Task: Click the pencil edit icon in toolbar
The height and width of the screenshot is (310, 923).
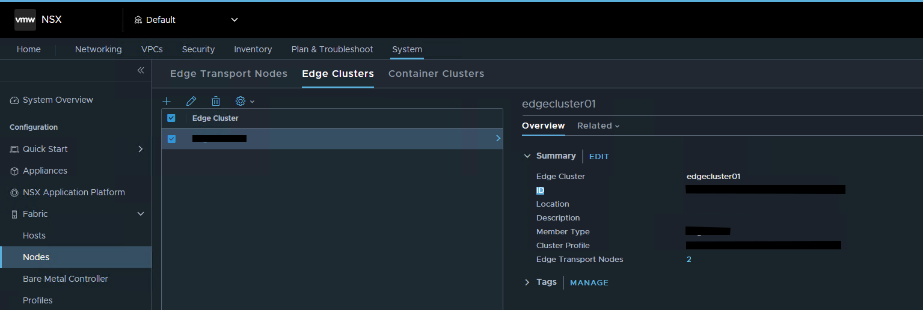Action: (x=191, y=101)
